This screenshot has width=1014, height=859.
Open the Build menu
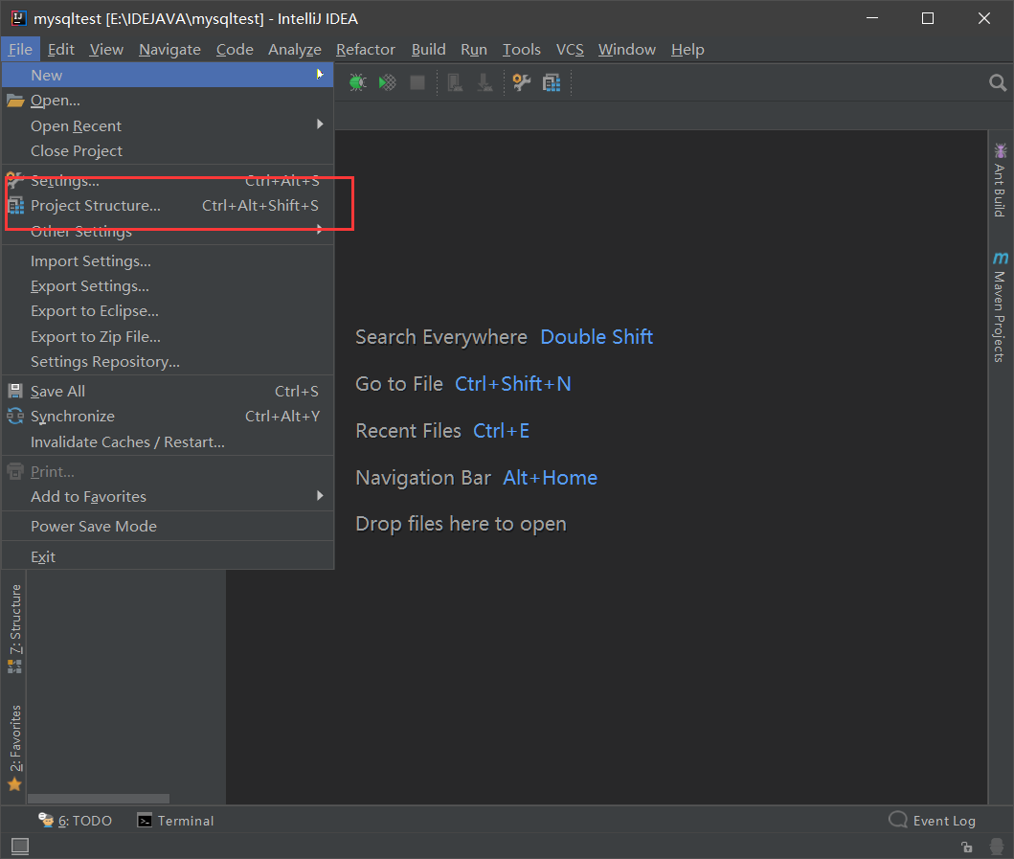pyautogui.click(x=428, y=49)
